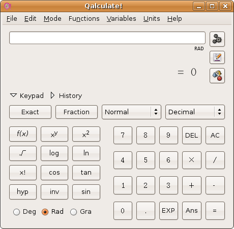
Task: Clear everything with the AC key
Action: tap(215, 135)
